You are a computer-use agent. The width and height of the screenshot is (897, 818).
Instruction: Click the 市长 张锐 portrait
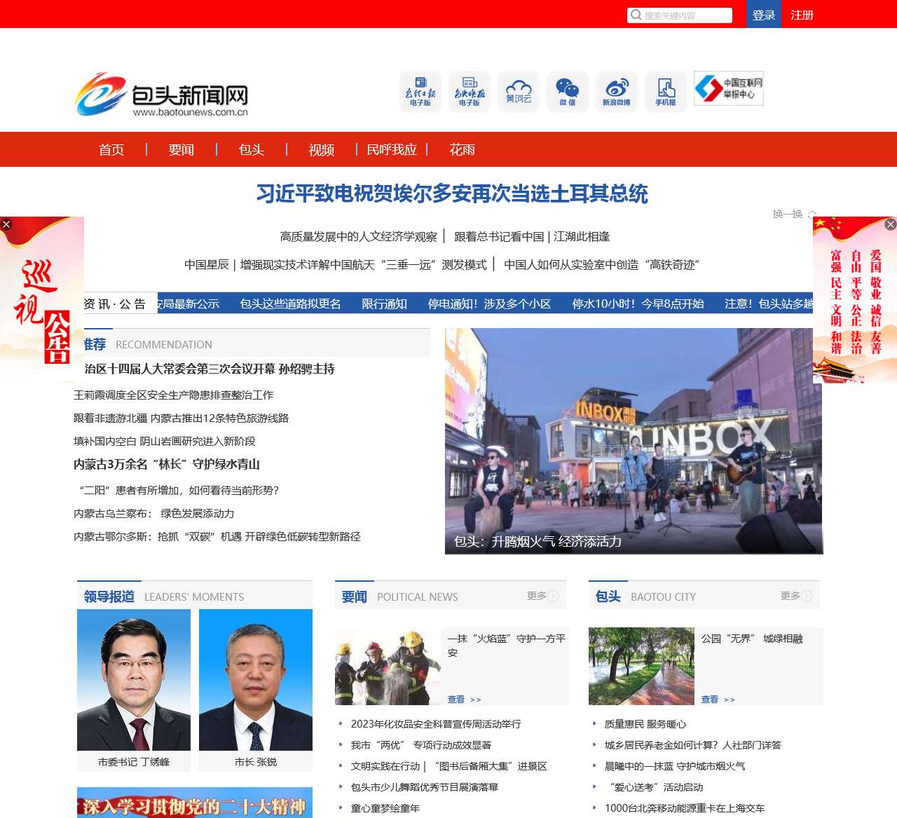pyautogui.click(x=256, y=680)
